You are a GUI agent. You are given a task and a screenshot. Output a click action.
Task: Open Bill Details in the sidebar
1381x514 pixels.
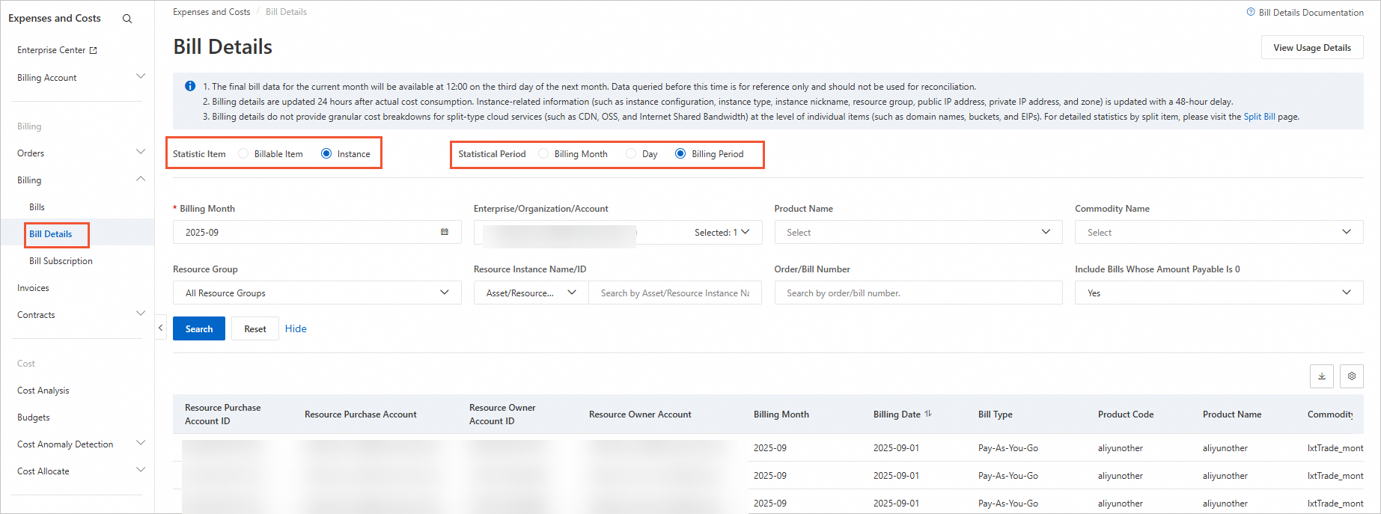click(x=51, y=234)
